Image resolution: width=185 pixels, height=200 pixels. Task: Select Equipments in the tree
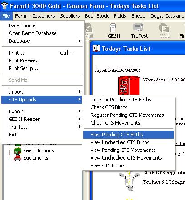coord(36,158)
